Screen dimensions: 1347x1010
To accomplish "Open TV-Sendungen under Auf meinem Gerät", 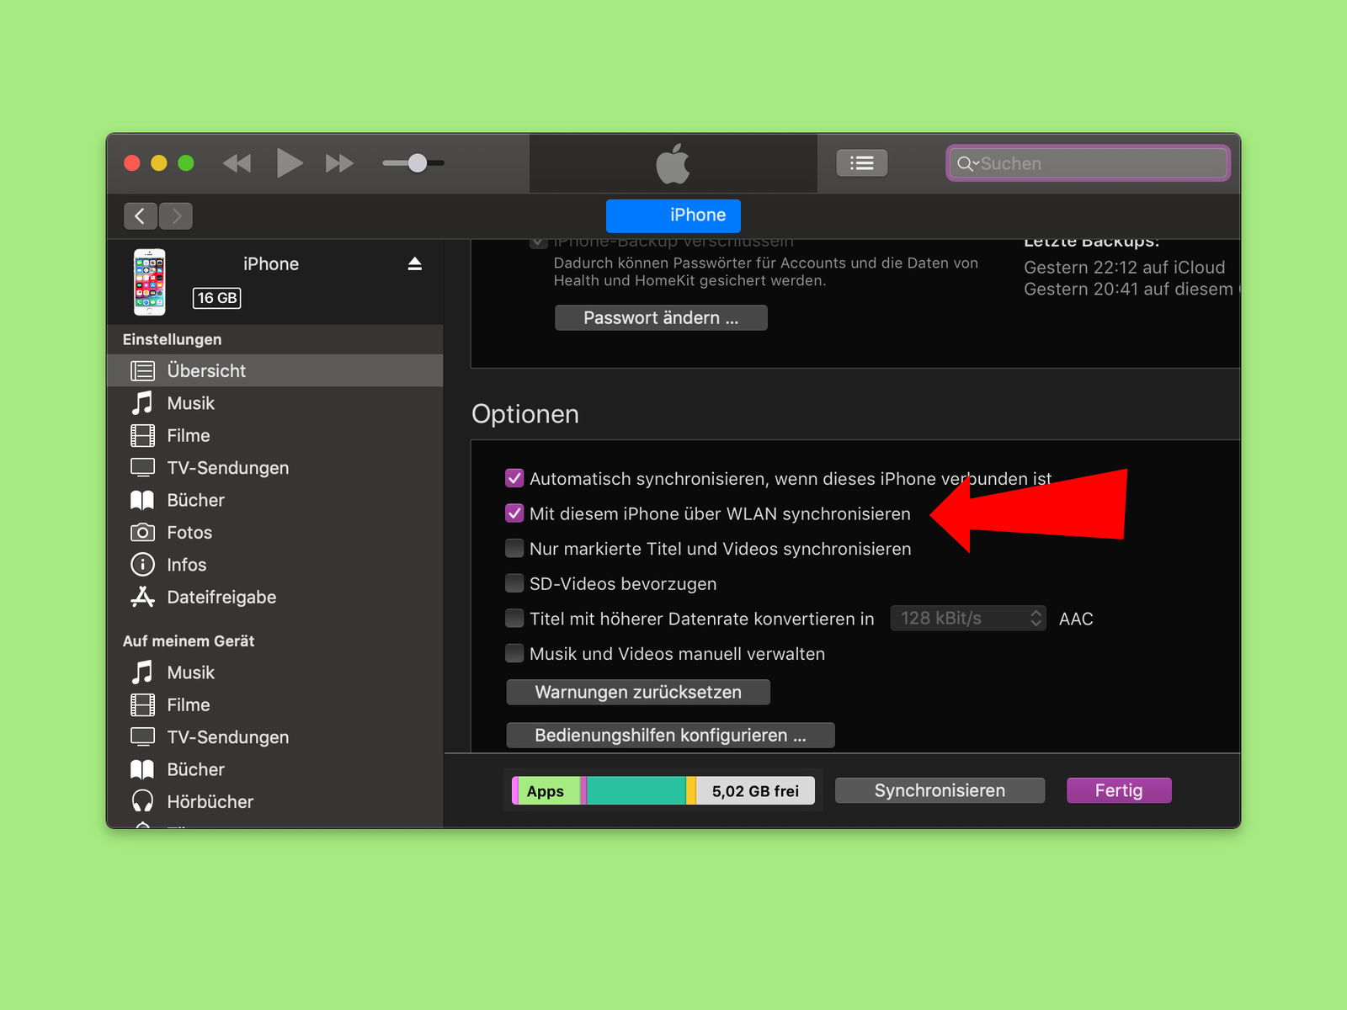I will coord(274,737).
